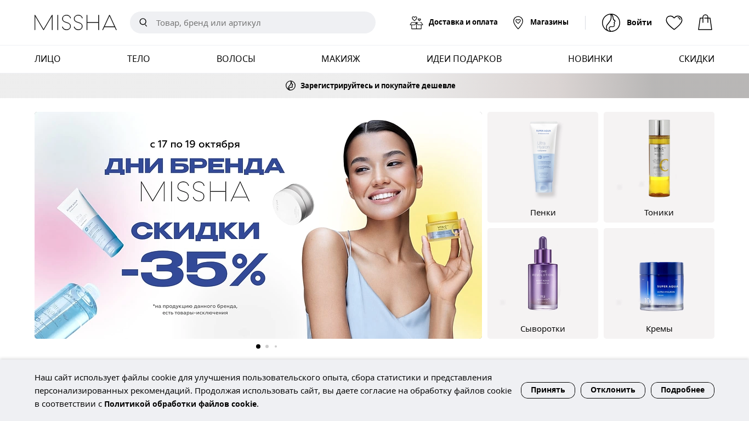Screen dimensions: 749x421
Task: Open the МАКИЯЖ category menu
Action: click(x=341, y=59)
